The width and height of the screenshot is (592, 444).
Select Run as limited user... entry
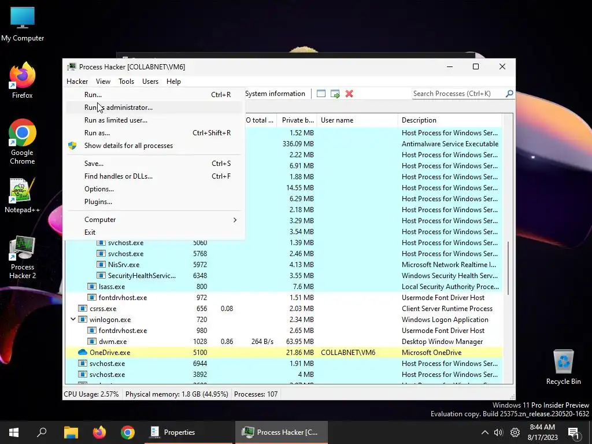coord(154,120)
